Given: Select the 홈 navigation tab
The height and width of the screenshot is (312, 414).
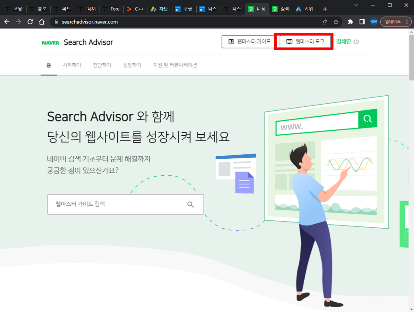Looking at the screenshot, I should click(x=49, y=65).
